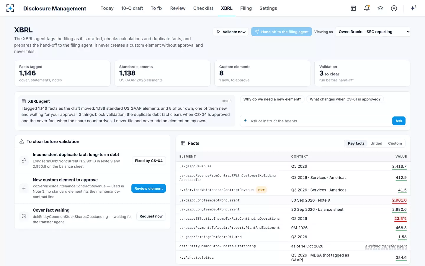Show Untied facts
Viewport: 425px width, 266px height.
pyautogui.click(x=376, y=143)
